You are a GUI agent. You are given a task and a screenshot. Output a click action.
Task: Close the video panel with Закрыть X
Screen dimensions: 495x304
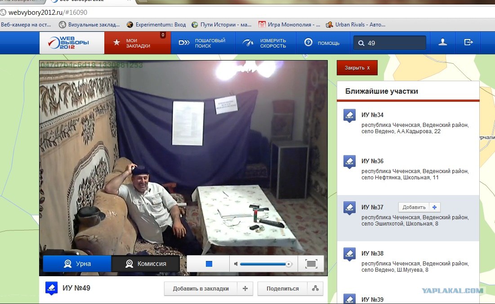pos(357,68)
